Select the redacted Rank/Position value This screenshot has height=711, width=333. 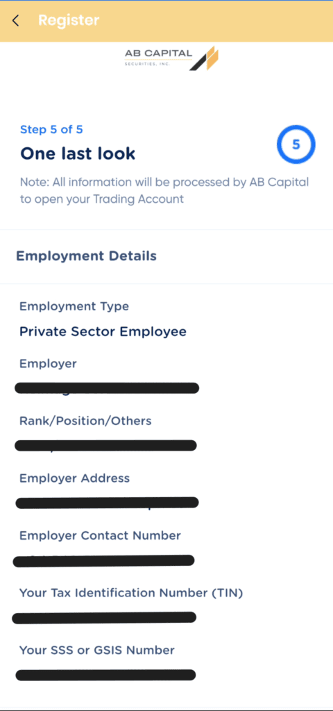point(105,445)
